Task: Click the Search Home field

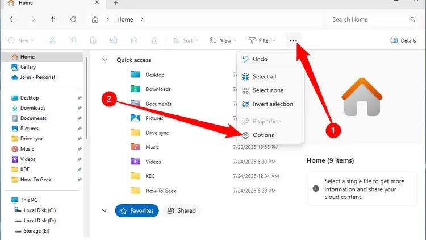Action: point(371,19)
